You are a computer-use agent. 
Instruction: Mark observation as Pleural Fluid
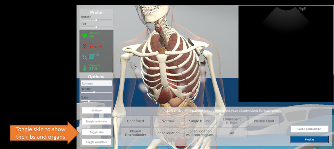(264, 121)
